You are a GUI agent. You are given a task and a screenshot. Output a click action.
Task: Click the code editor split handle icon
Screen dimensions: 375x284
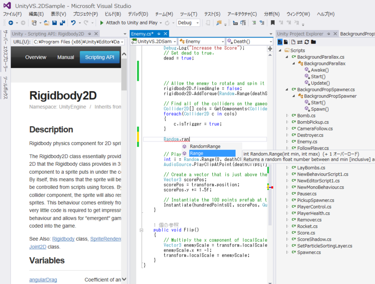click(270, 49)
